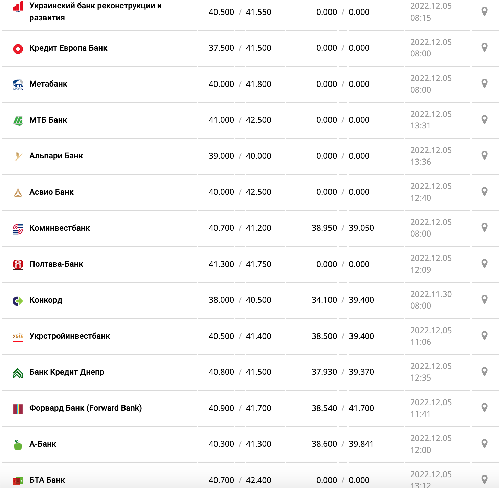Image resolution: width=499 pixels, height=488 pixels.
Task: Open the Конкорд map pin
Action: click(x=484, y=299)
